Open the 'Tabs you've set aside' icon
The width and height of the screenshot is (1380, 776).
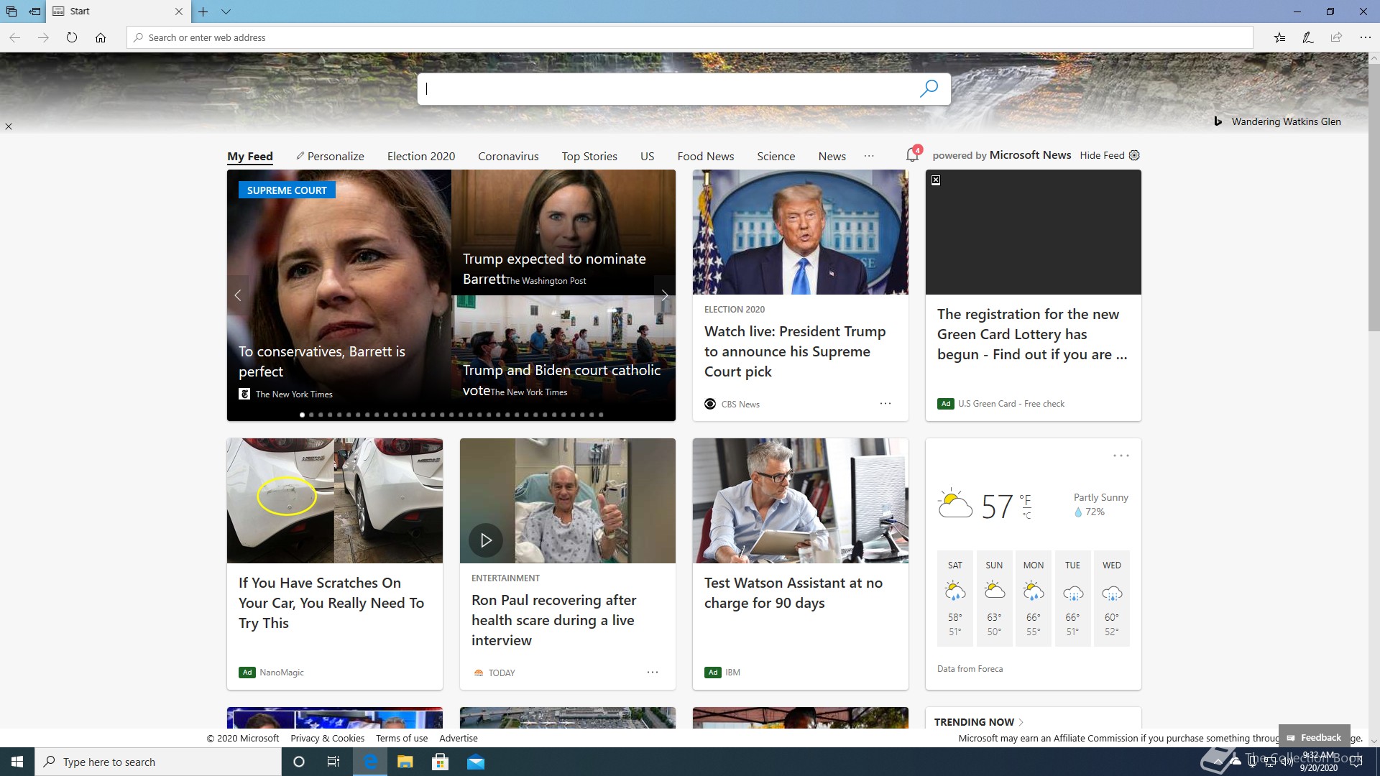(11, 11)
